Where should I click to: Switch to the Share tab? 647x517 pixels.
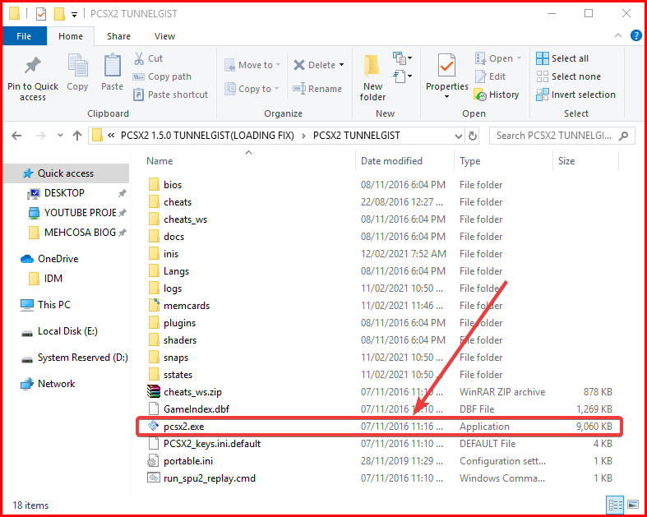coord(118,36)
